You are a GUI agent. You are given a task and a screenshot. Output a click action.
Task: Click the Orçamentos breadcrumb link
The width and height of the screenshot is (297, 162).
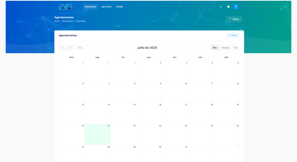pyautogui.click(x=68, y=21)
